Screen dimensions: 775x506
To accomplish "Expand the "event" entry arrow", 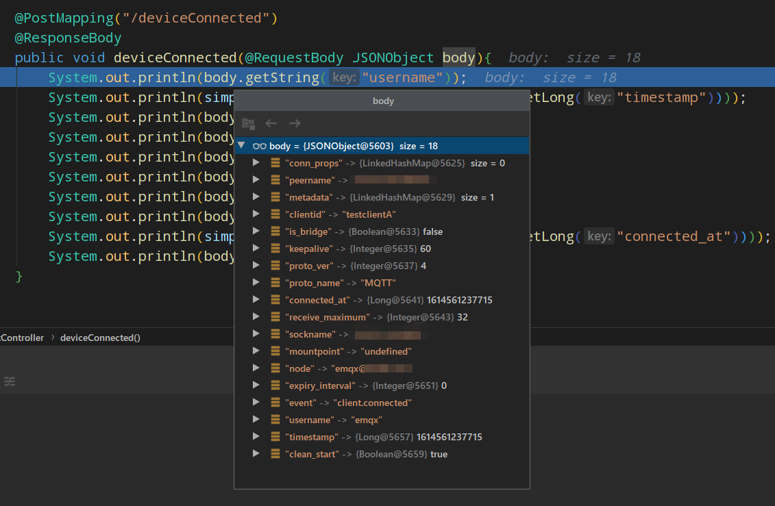I will 256,403.
